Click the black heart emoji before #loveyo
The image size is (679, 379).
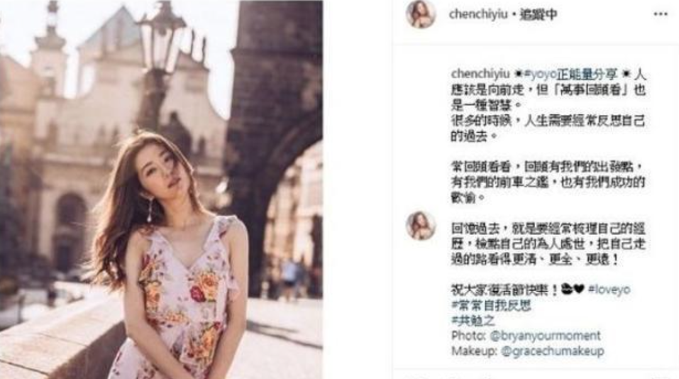pos(579,289)
